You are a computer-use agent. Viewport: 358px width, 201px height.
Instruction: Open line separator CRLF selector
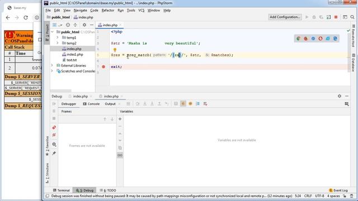pyautogui.click(x=308, y=196)
